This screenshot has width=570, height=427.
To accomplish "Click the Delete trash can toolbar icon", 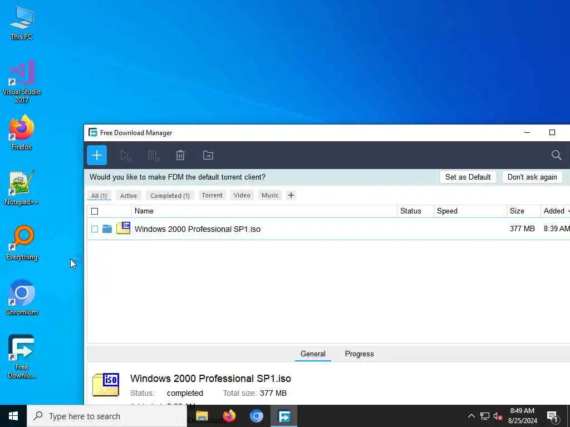I will (x=180, y=156).
